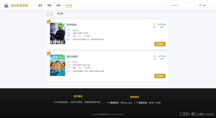Click the ¥72.96 box office value
The image size is (216, 118).
[162, 56]
